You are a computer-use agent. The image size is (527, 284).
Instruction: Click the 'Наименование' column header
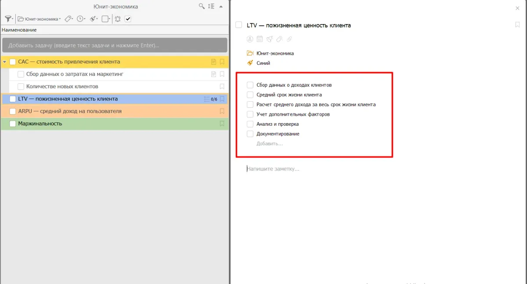tap(19, 30)
